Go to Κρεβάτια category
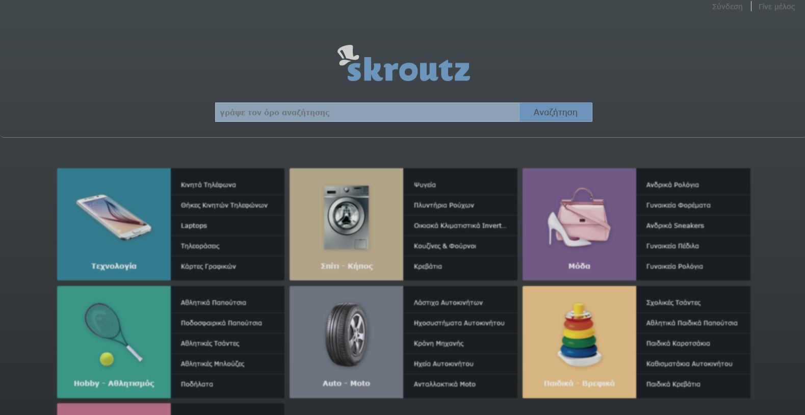The width and height of the screenshot is (805, 415). point(428,266)
